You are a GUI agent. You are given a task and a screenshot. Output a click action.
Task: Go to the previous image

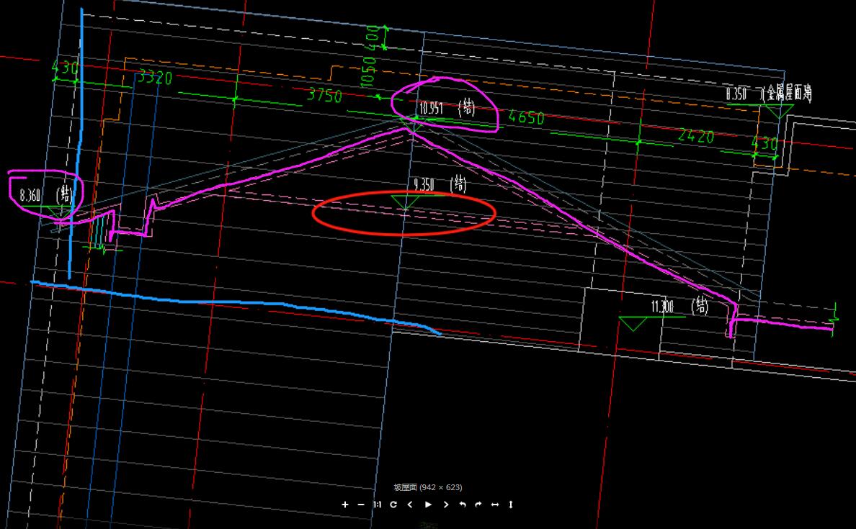pyautogui.click(x=410, y=505)
